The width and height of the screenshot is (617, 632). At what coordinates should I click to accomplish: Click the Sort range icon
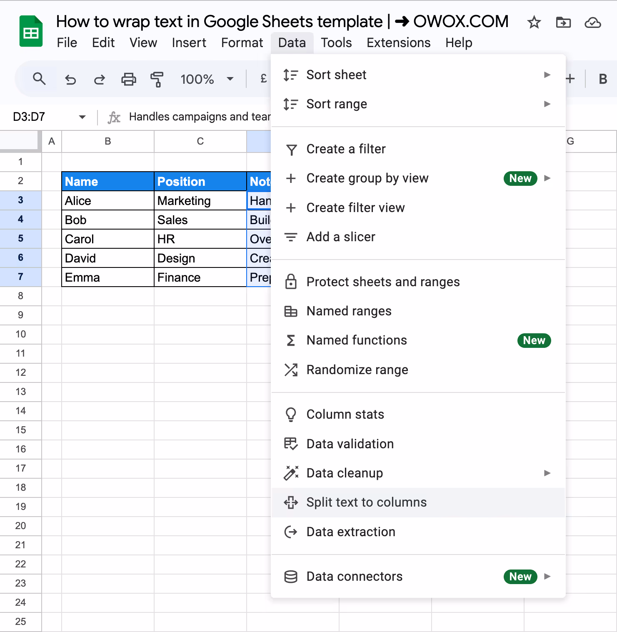pyautogui.click(x=291, y=104)
